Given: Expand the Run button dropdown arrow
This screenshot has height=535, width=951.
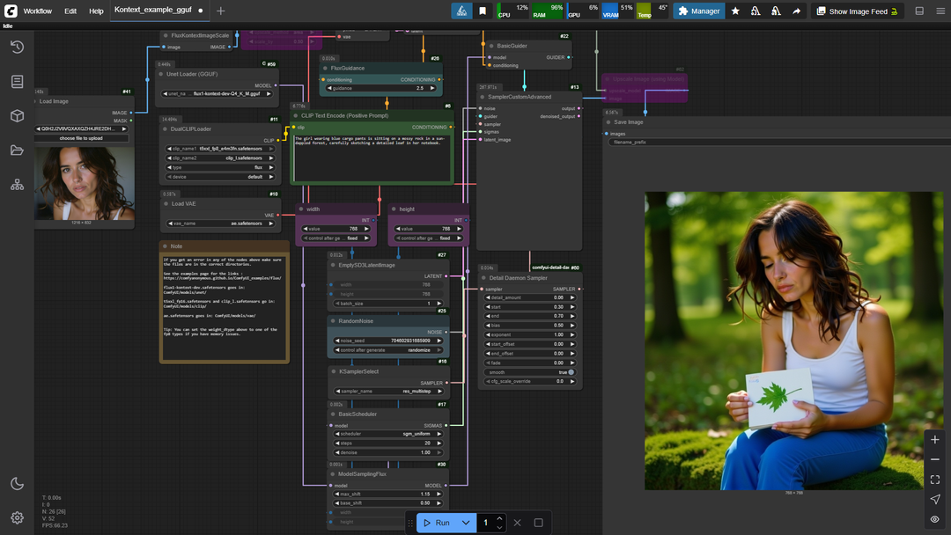Looking at the screenshot, I should click(x=466, y=523).
